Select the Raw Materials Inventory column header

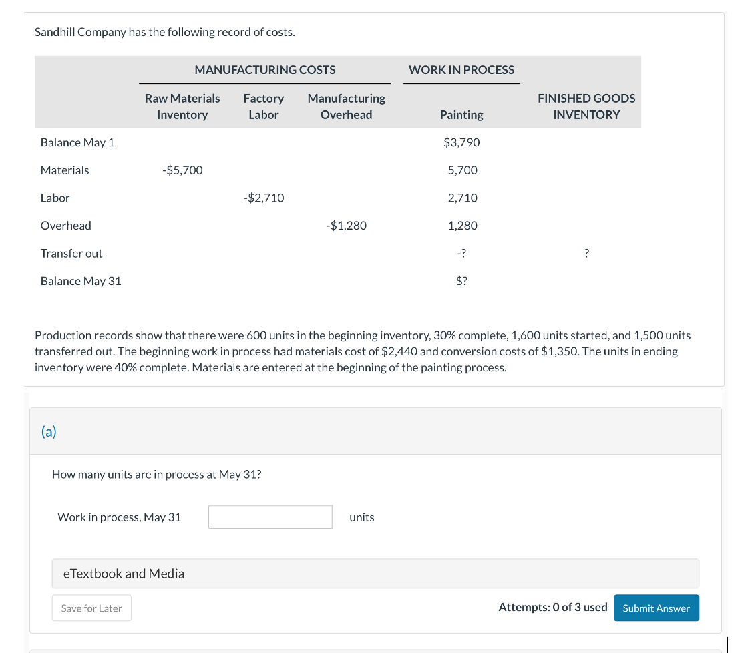182,106
